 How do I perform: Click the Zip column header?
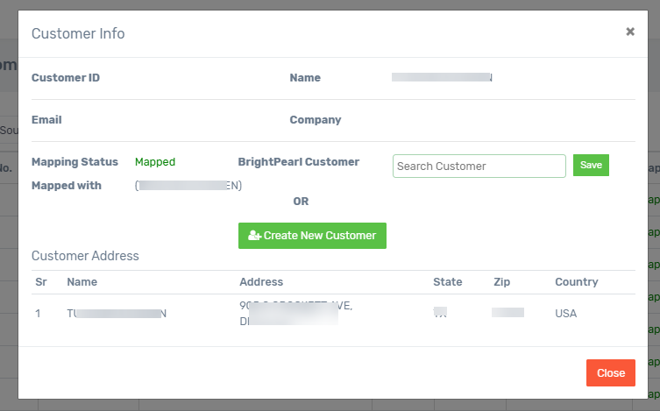tap(501, 282)
